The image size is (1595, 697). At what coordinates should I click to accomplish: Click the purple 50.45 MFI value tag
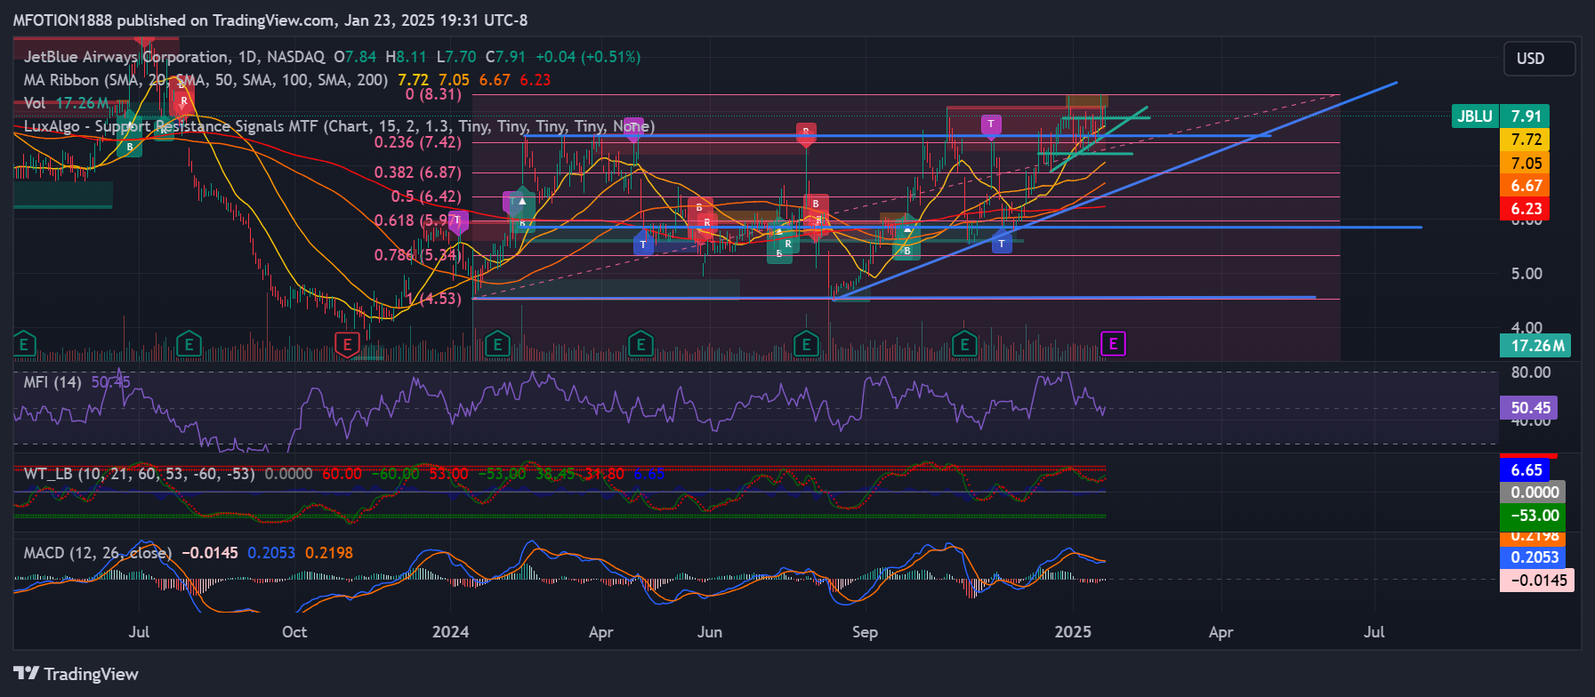tap(1529, 408)
